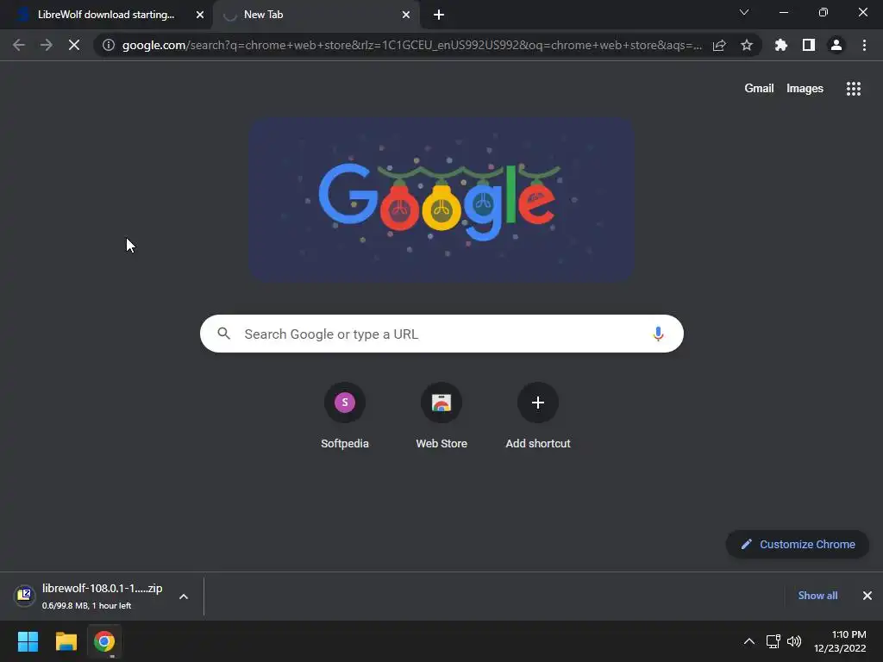Click the magnifier icon in search box
The width and height of the screenshot is (883, 662).
[x=224, y=334]
